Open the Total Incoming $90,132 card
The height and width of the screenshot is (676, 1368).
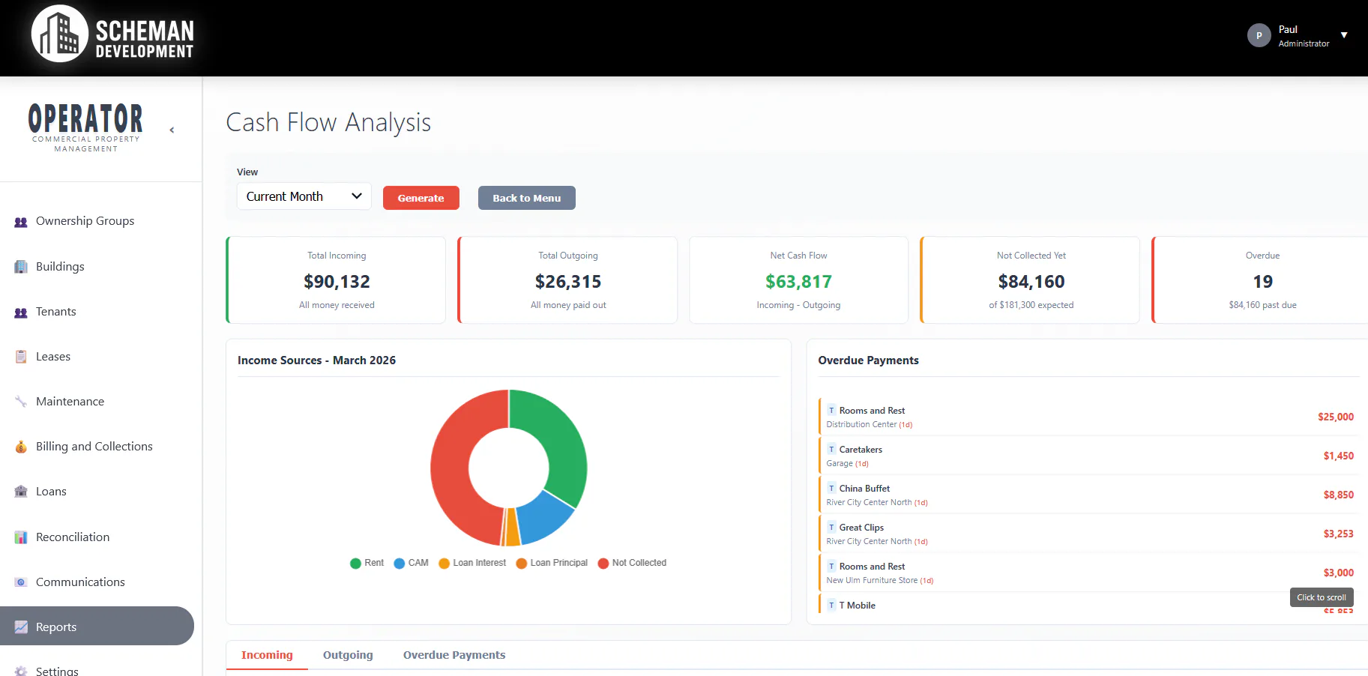[337, 280]
